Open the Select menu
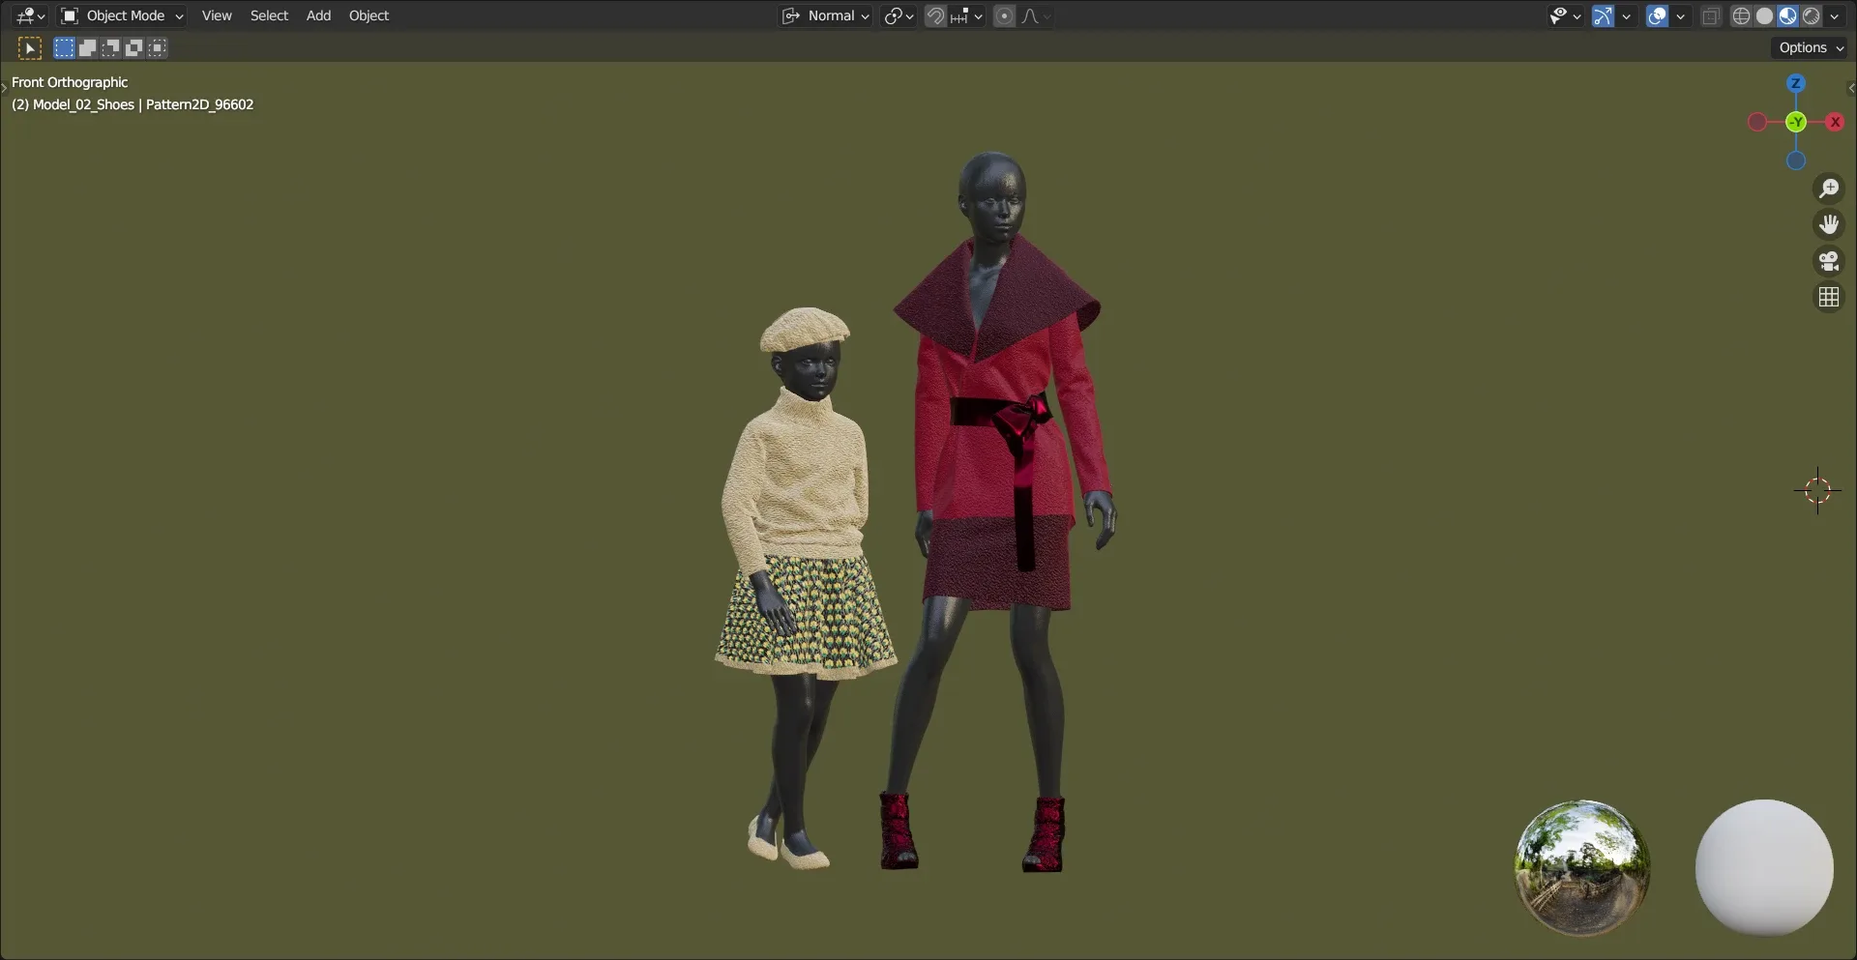Viewport: 1857px width, 960px height. tap(269, 15)
